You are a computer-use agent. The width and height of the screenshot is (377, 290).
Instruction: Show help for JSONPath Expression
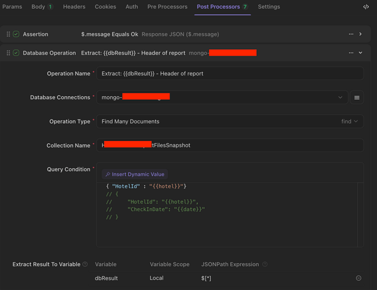[265, 264]
